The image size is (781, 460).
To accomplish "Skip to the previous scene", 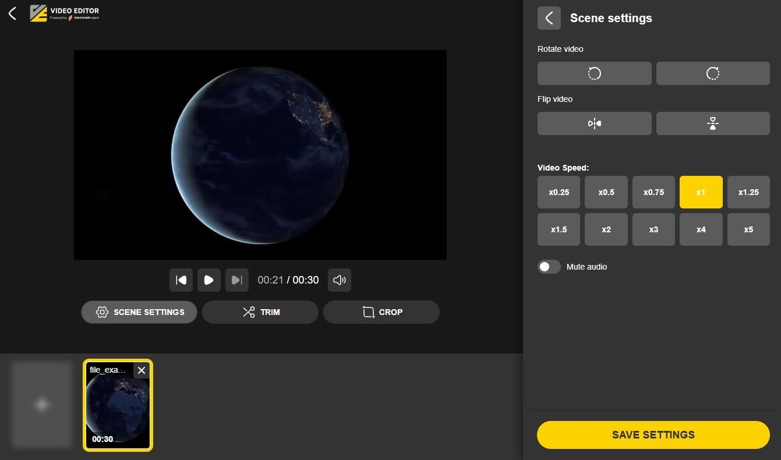I will [181, 280].
